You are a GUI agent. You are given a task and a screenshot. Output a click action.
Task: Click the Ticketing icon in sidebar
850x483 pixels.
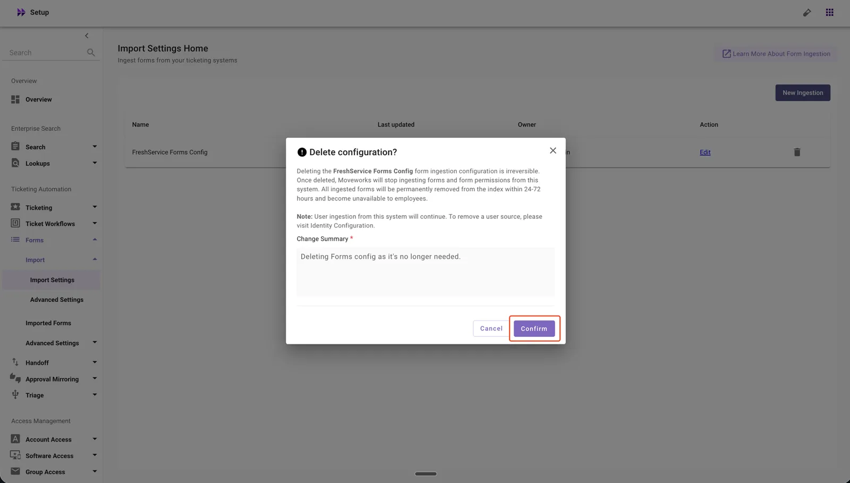15,207
